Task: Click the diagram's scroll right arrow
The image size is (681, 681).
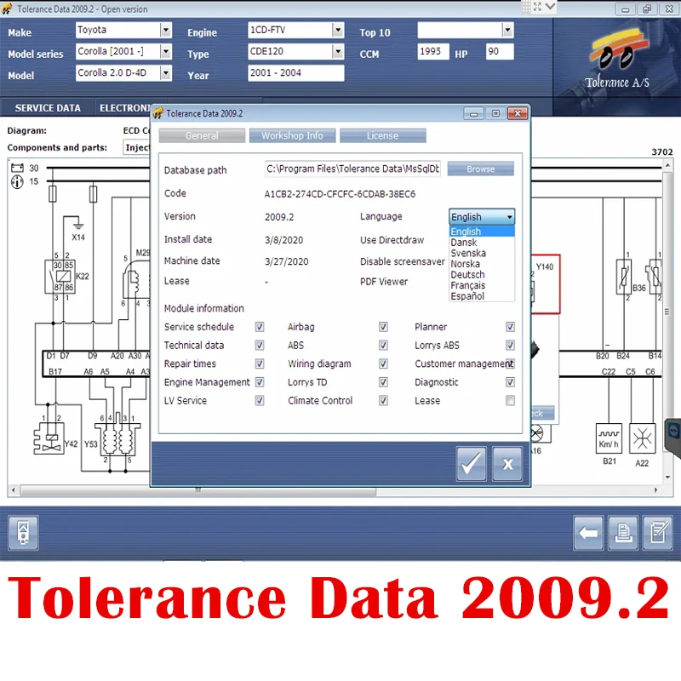Action: (655, 490)
